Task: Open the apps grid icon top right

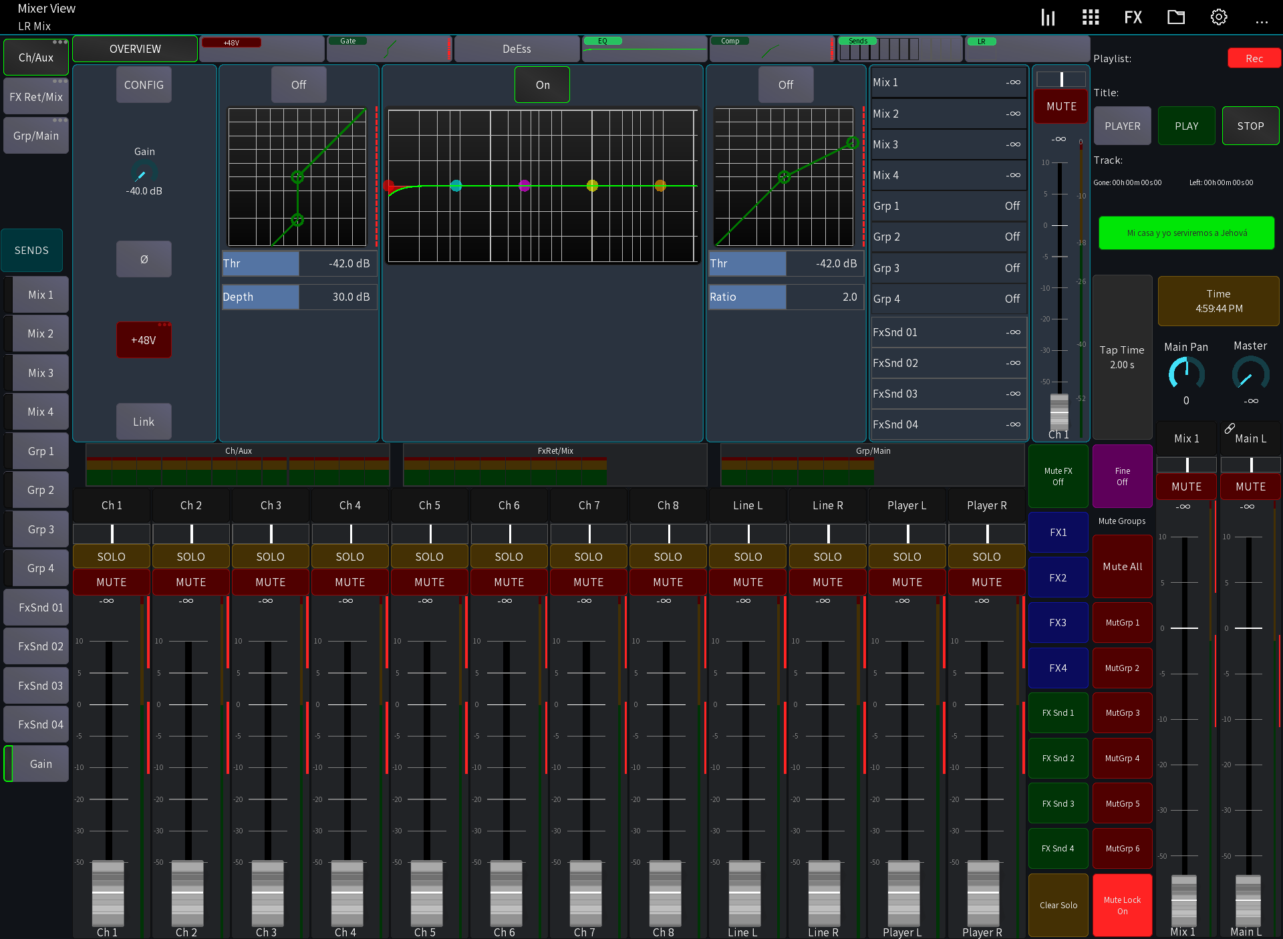Action: (x=1090, y=17)
